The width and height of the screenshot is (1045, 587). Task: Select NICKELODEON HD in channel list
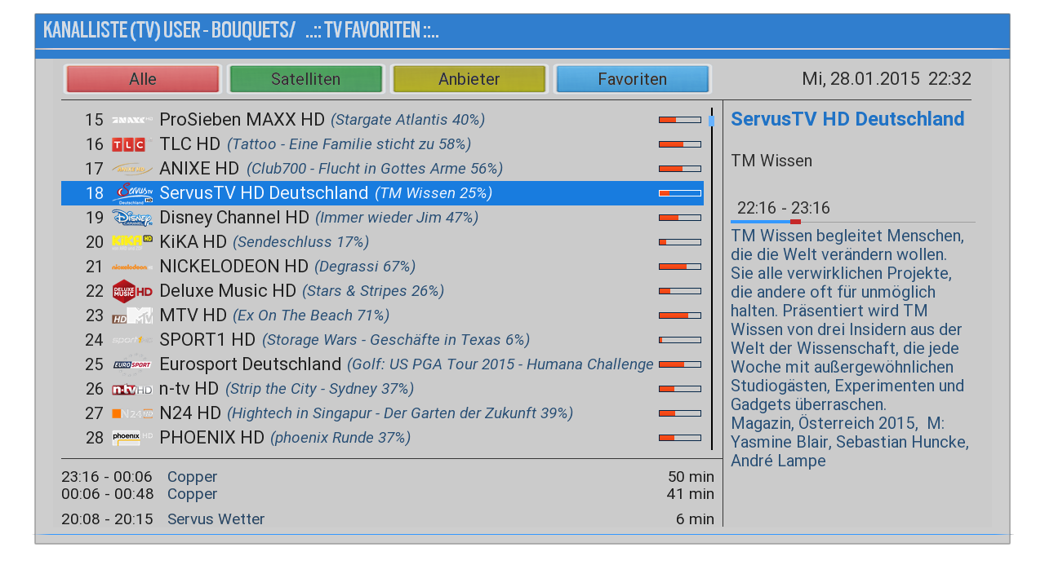tap(233, 267)
